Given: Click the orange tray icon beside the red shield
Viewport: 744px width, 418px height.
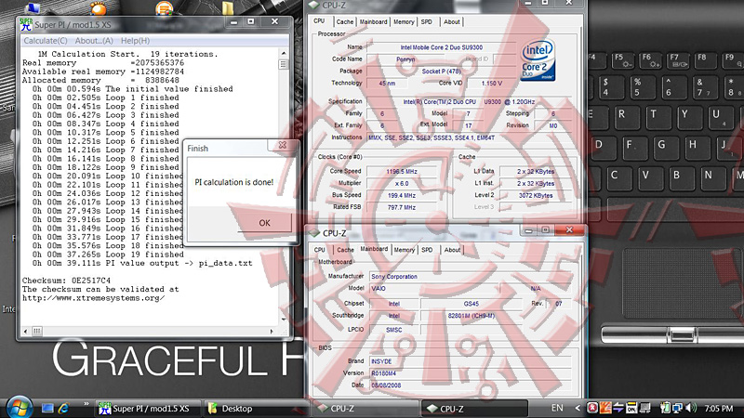Looking at the screenshot, I should [605, 408].
